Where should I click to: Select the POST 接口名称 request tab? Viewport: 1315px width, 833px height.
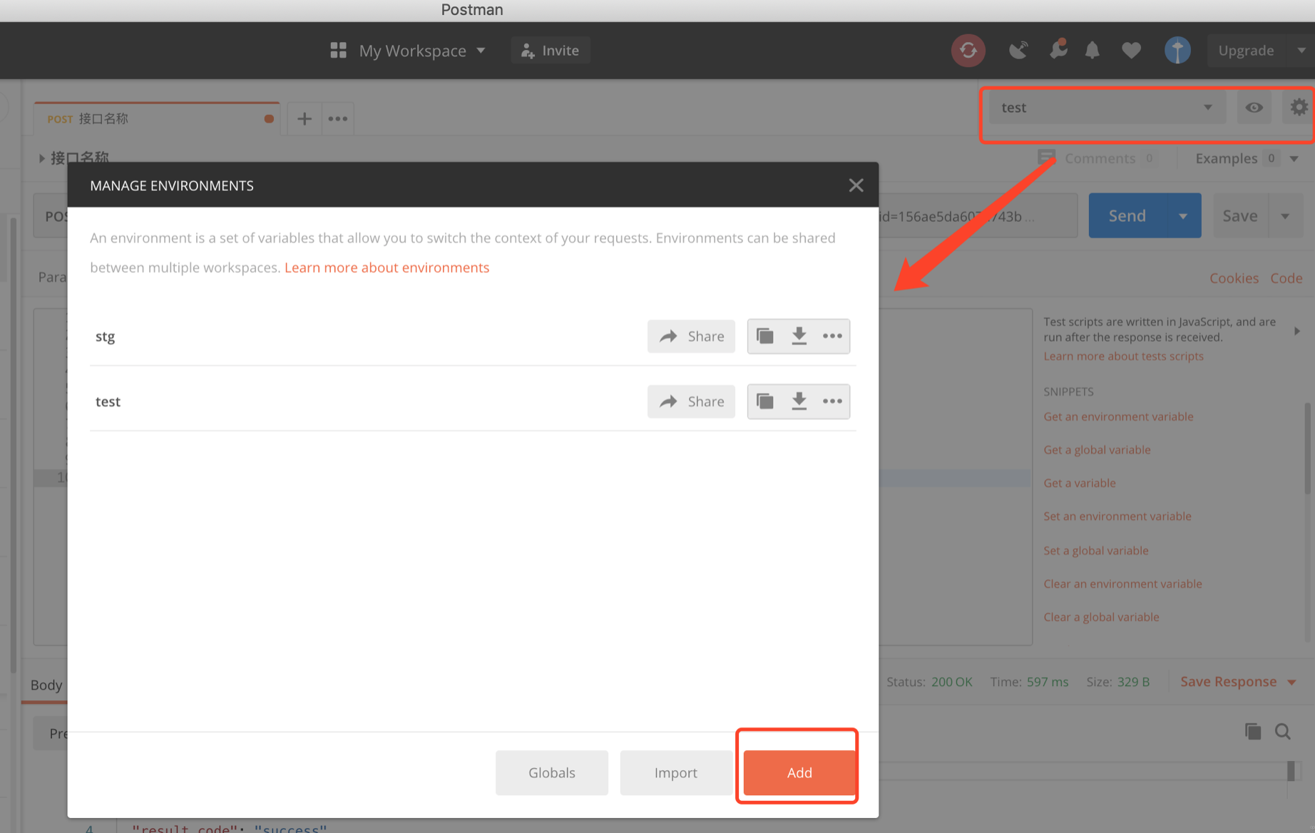157,118
